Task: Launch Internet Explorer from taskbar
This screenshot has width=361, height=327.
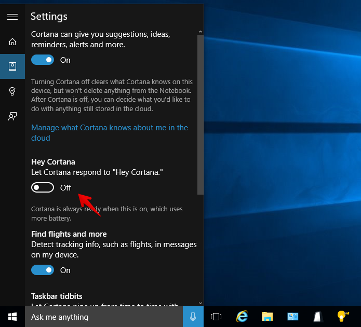Action: click(242, 317)
